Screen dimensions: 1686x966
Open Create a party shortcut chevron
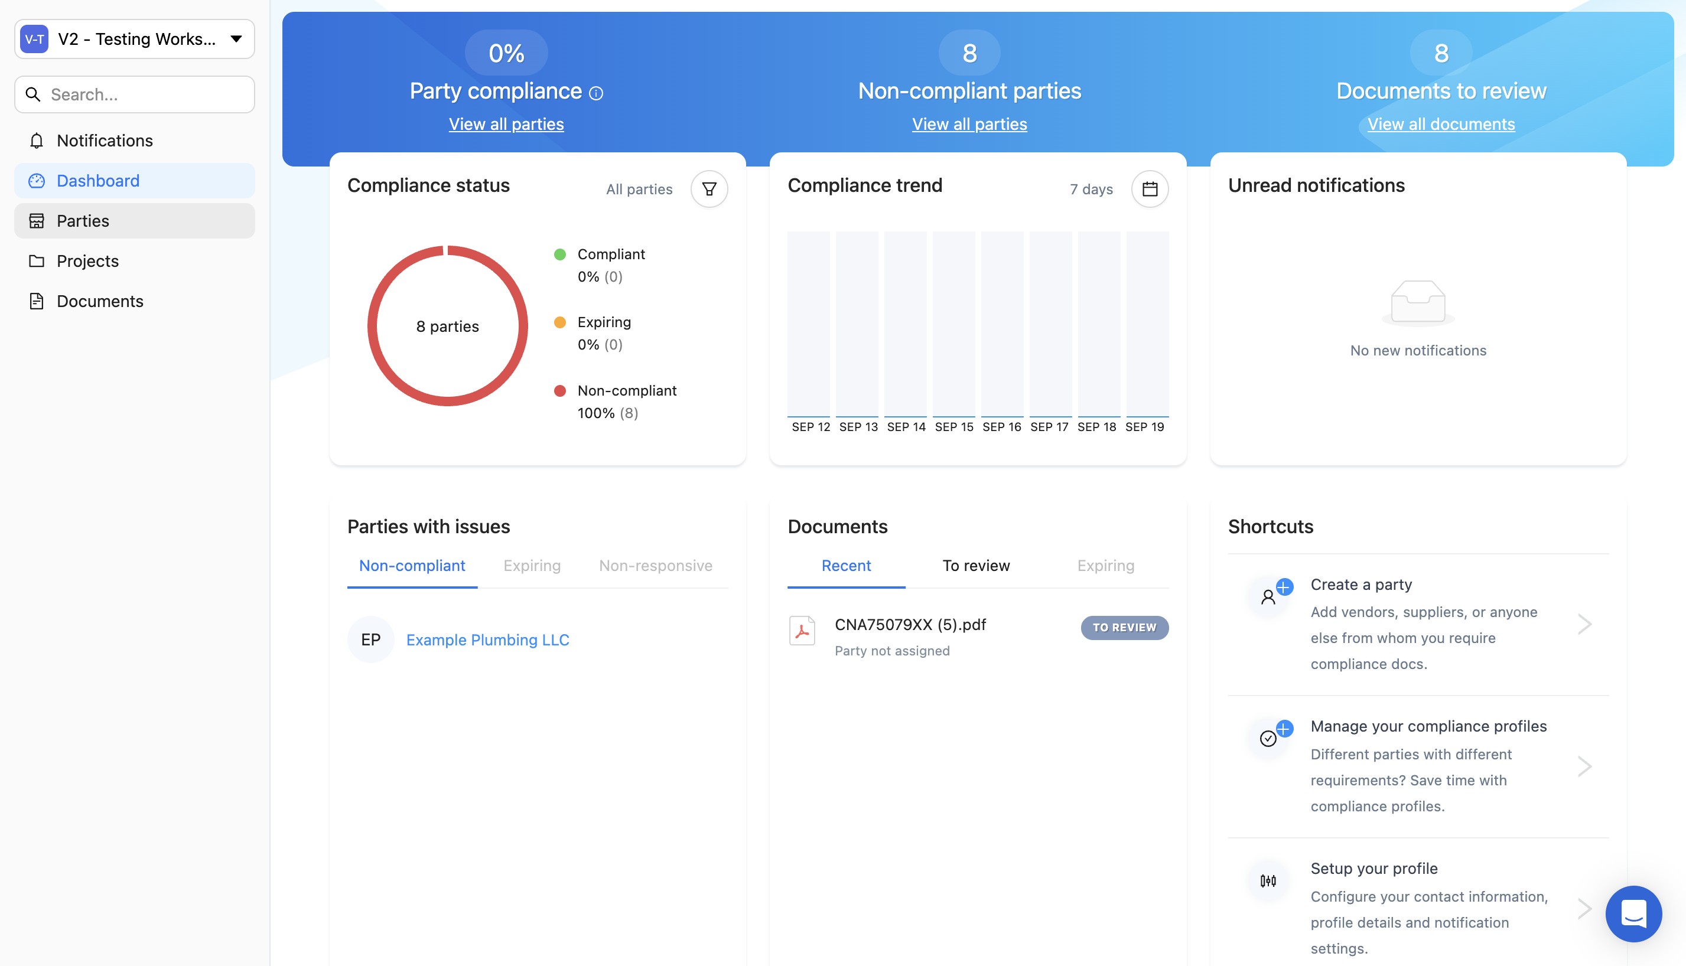[x=1584, y=624]
